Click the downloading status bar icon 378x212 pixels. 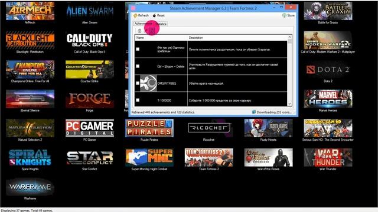click(254, 112)
